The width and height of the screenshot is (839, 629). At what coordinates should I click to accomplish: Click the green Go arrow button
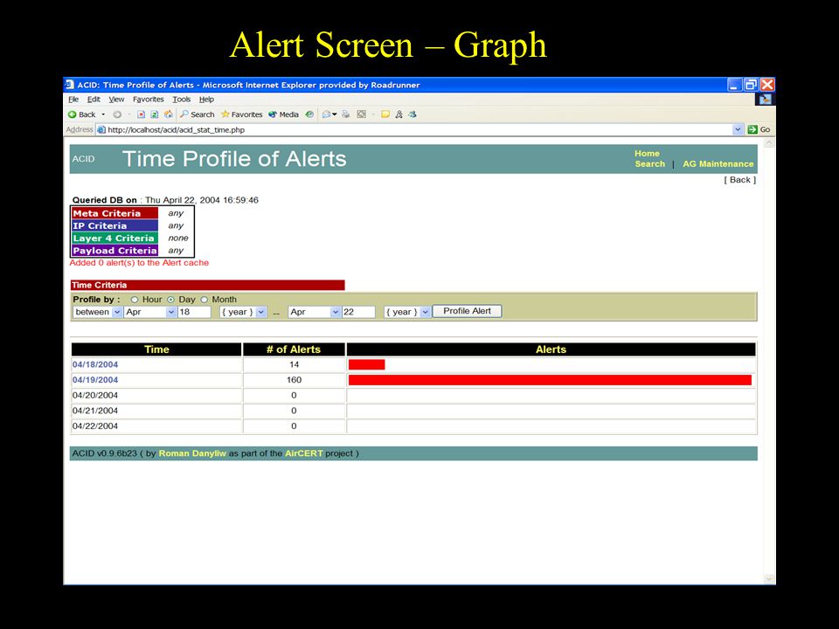tap(752, 129)
